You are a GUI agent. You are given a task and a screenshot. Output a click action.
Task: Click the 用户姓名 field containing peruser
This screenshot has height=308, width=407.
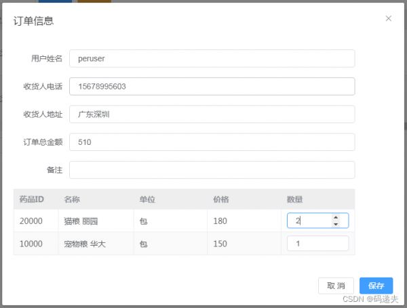(212, 58)
